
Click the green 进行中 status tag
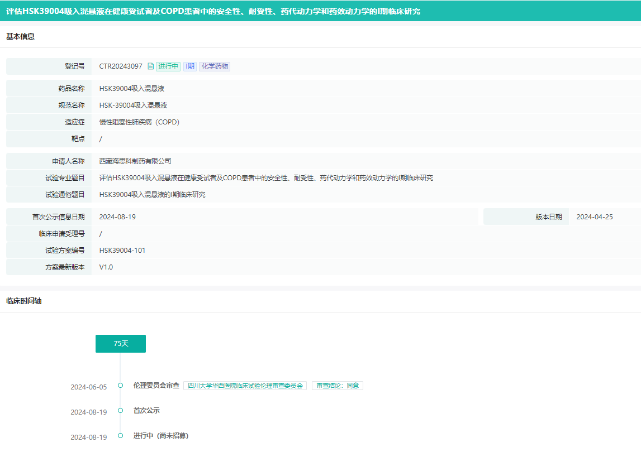point(168,66)
